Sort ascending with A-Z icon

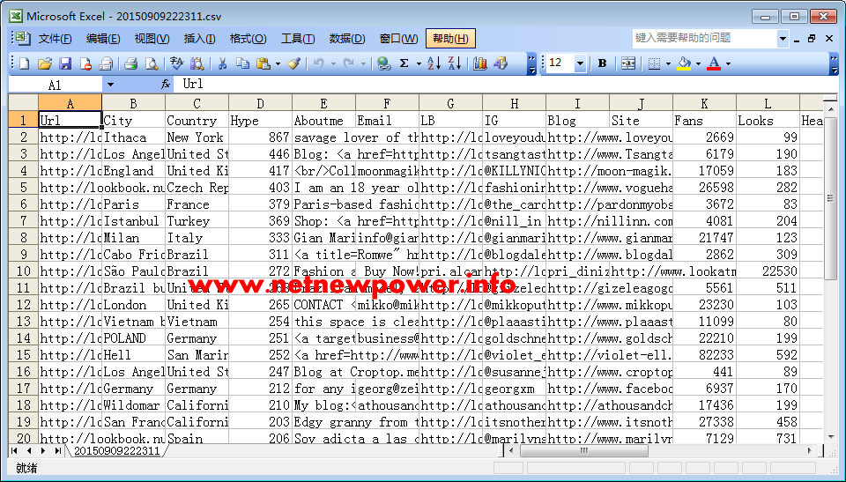434,63
